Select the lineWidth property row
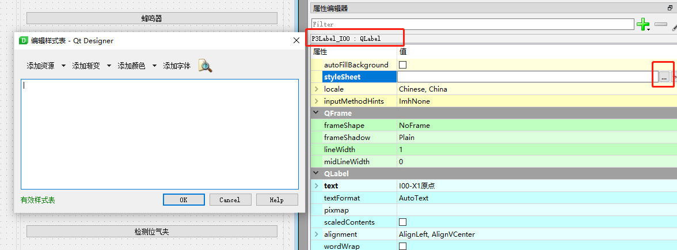Image resolution: width=677 pixels, height=250 pixels. [x=493, y=149]
